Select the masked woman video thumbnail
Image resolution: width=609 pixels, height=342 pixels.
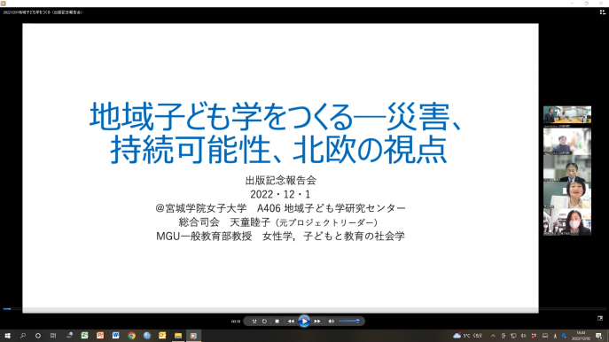[x=567, y=222]
